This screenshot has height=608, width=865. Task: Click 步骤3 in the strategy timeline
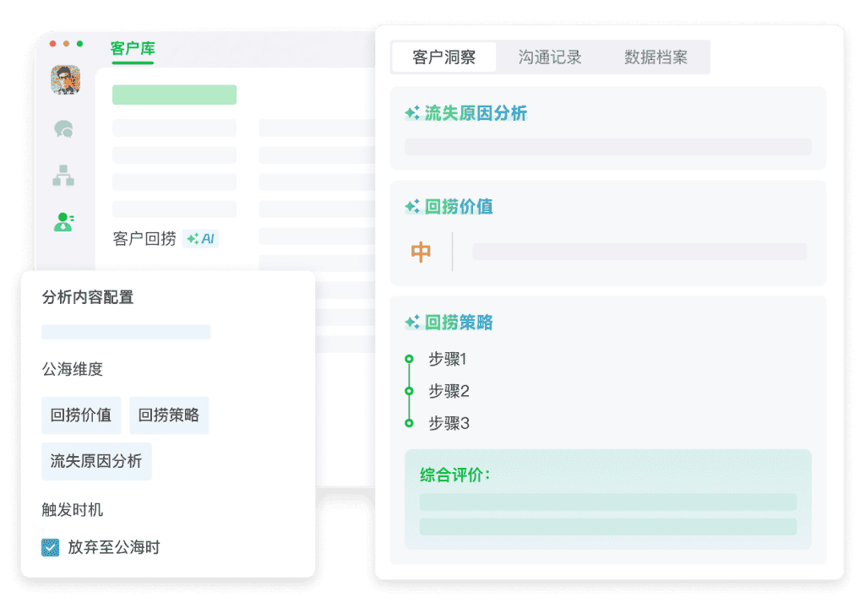click(448, 423)
